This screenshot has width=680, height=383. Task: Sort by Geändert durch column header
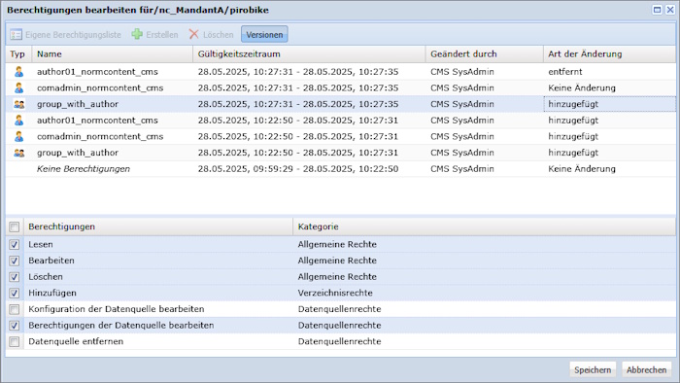[485, 54]
